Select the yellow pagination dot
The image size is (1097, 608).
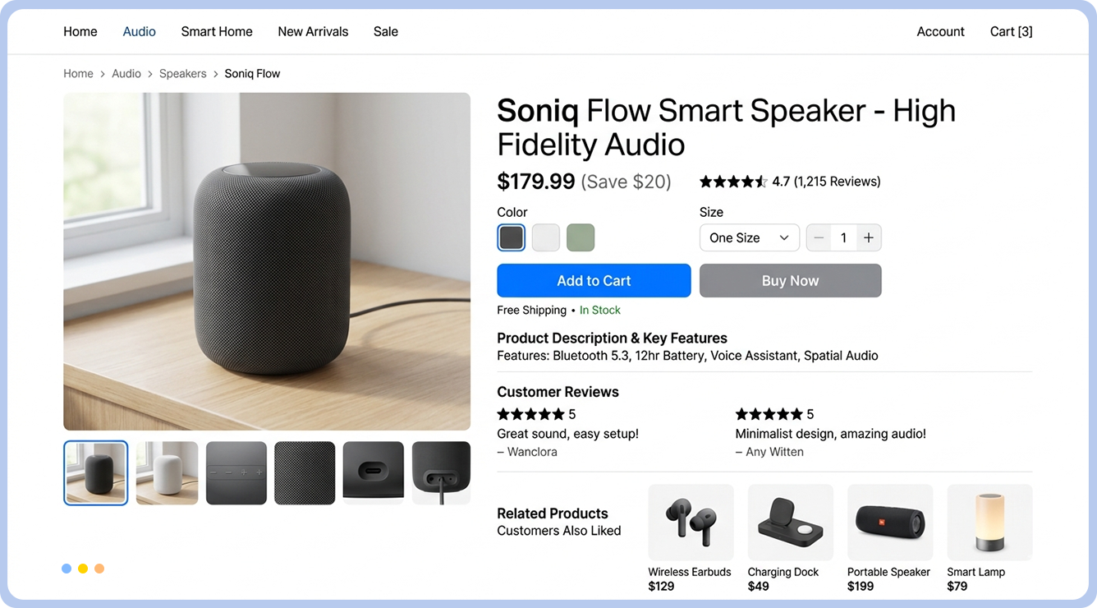[x=83, y=568]
